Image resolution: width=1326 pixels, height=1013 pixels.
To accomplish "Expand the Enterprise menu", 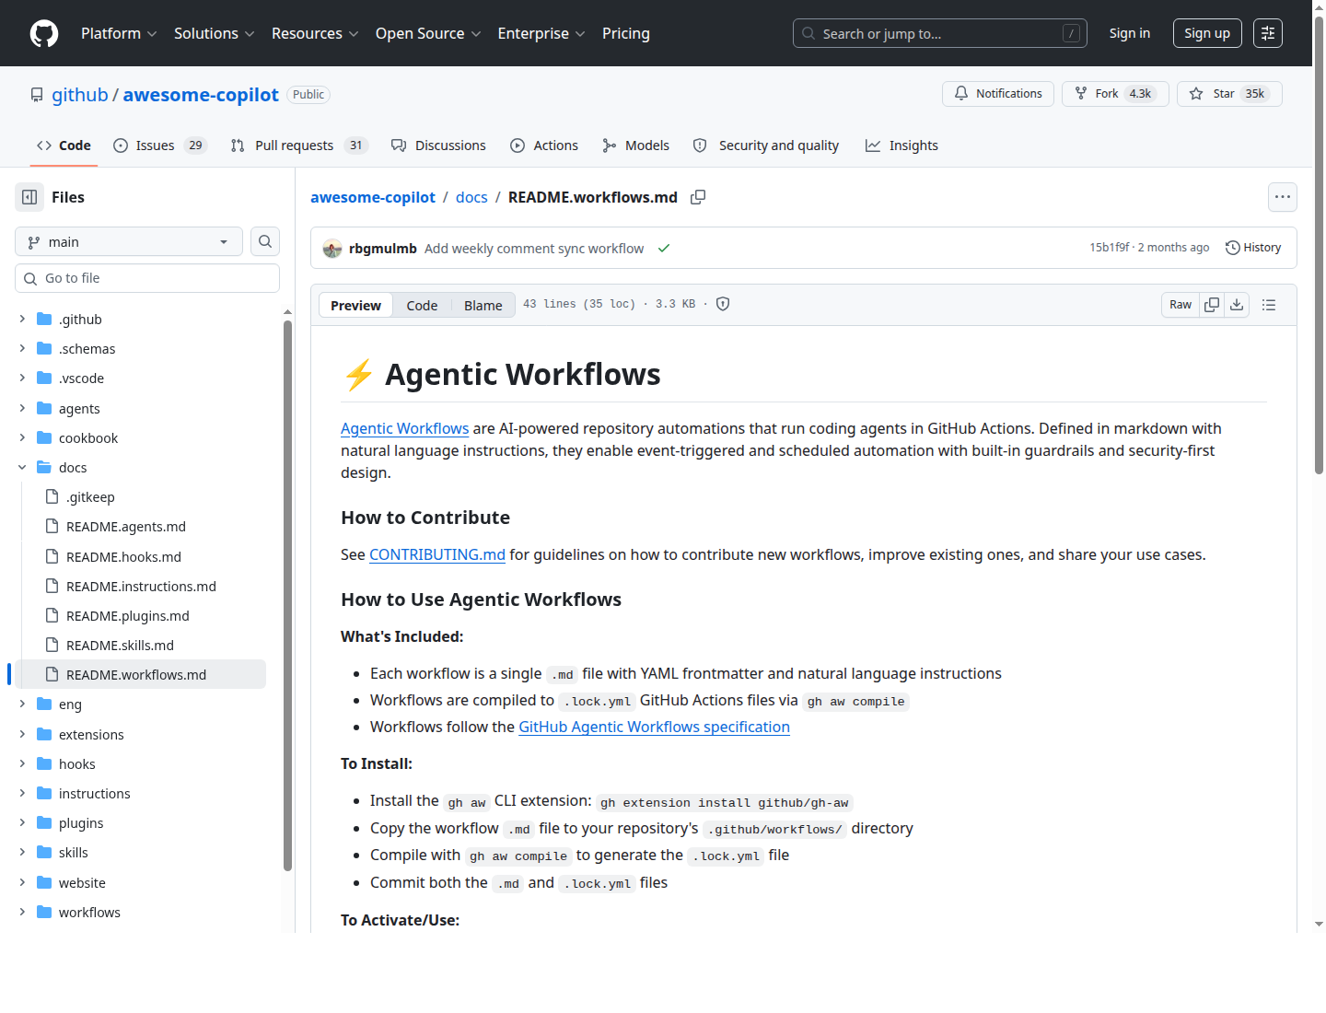I will [541, 33].
